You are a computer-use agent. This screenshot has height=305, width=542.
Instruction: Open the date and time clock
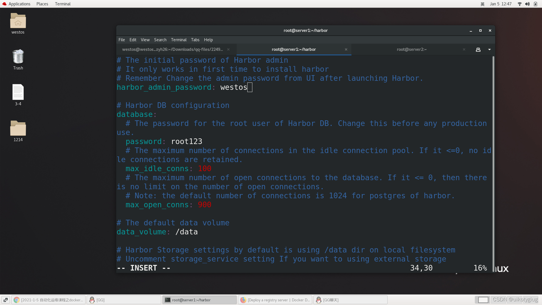pyautogui.click(x=501, y=4)
